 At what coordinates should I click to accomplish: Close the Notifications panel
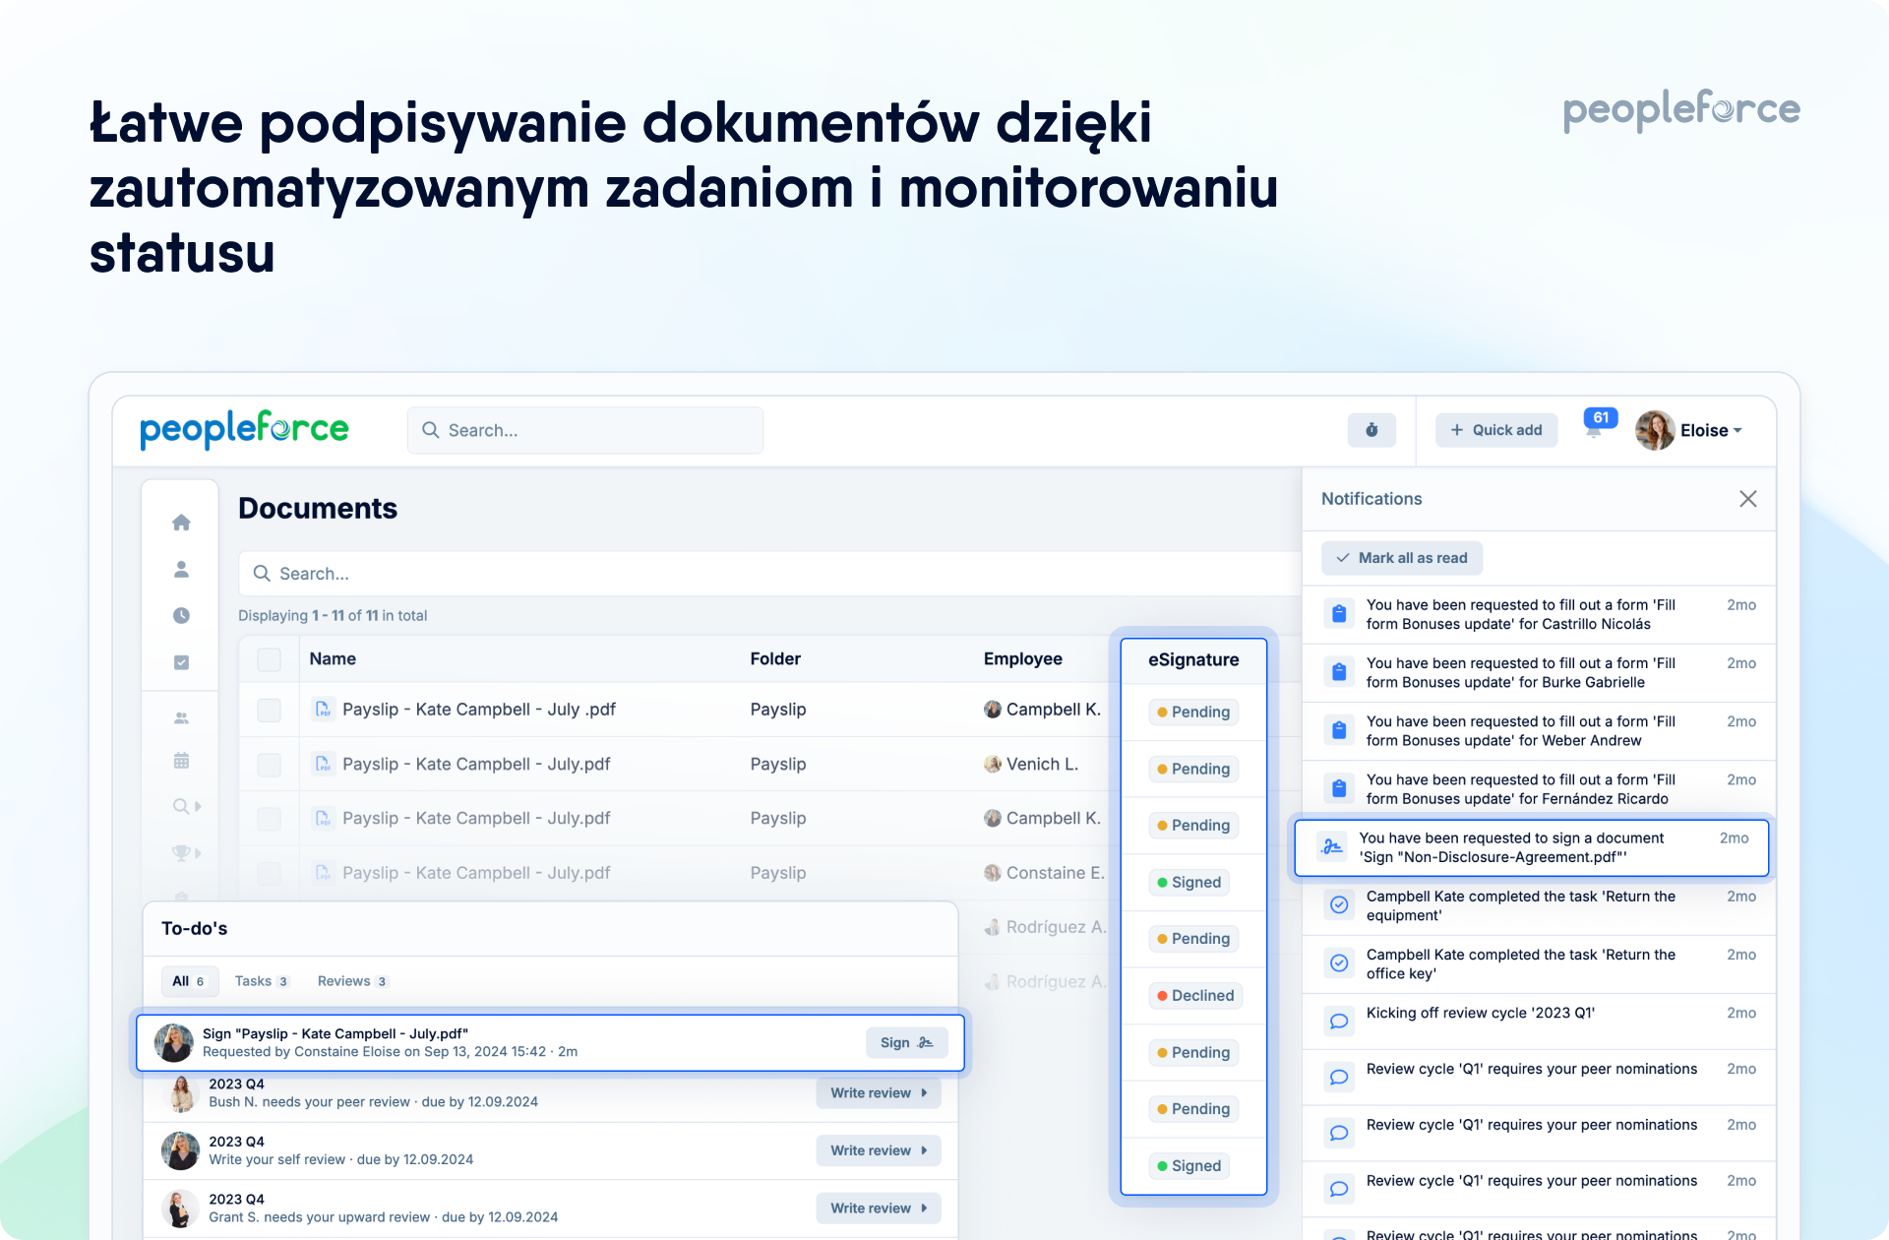1747,499
